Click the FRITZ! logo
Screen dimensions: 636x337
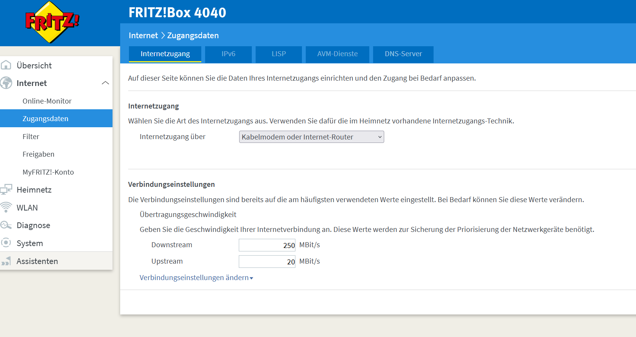pyautogui.click(x=52, y=22)
